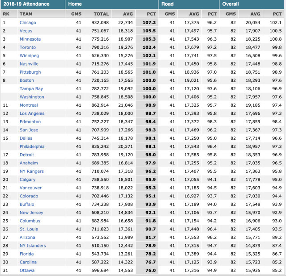Open the Philadelphia team link
The width and height of the screenshot is (286, 276).
[x=32, y=146]
